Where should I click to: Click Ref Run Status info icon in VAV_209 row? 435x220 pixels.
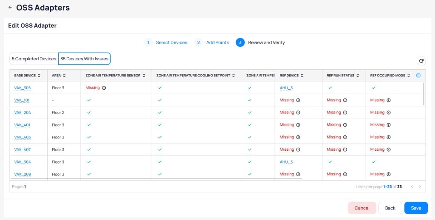point(345,174)
